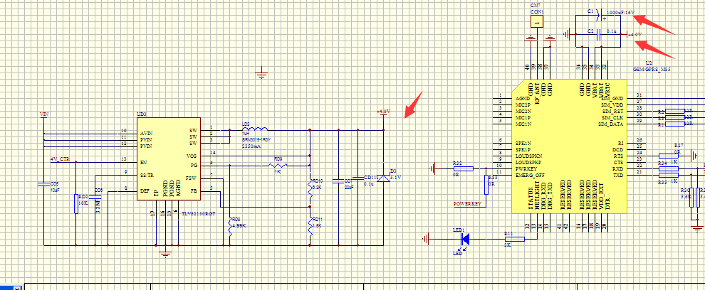
Task: Click capacitor C2 0.1u near VBAT
Action: coord(598,34)
